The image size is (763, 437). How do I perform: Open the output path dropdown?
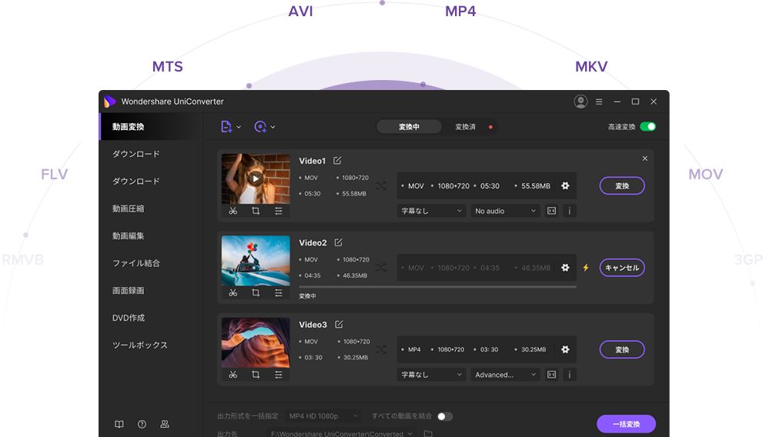click(342, 433)
